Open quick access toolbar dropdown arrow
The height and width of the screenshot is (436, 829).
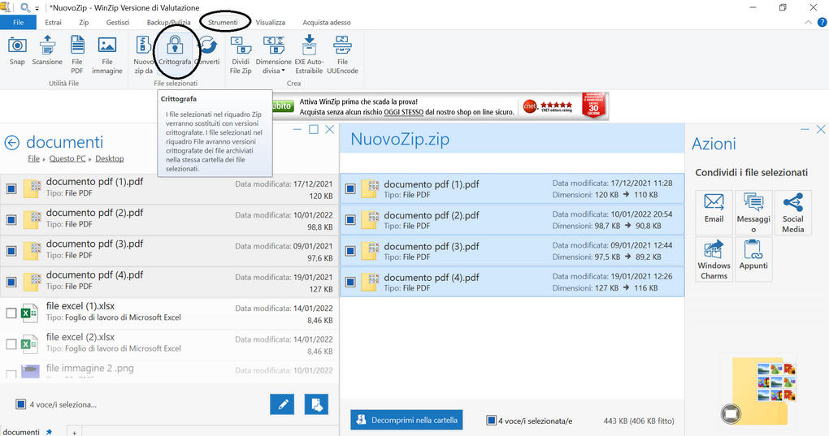click(x=37, y=8)
